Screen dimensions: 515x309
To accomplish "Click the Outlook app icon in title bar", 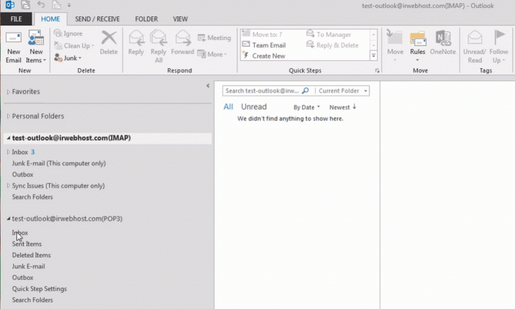I will pyautogui.click(x=10, y=5).
